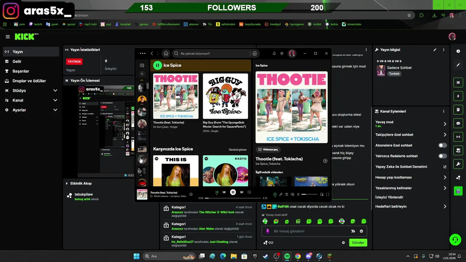
Task: Toggle the Now Playing view in Spotify
Action: (275, 194)
